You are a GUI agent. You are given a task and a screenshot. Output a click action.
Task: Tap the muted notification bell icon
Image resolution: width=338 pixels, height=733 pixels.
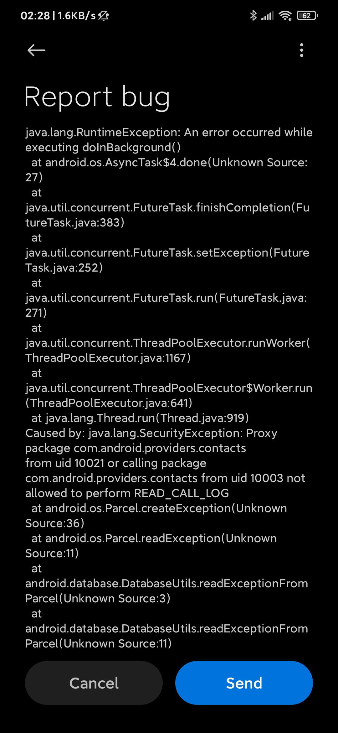click(x=104, y=15)
